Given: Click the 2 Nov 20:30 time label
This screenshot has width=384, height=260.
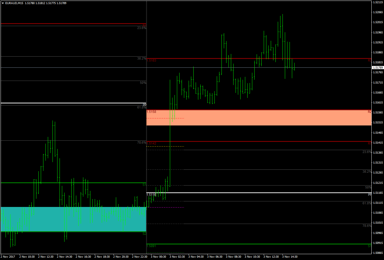Looking at the screenshot, I should click(x=121, y=257).
